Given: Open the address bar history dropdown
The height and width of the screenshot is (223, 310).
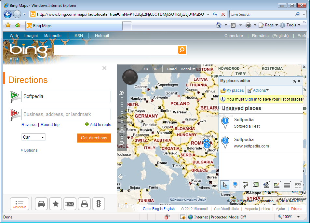Looking at the screenshot, I should (x=208, y=14).
